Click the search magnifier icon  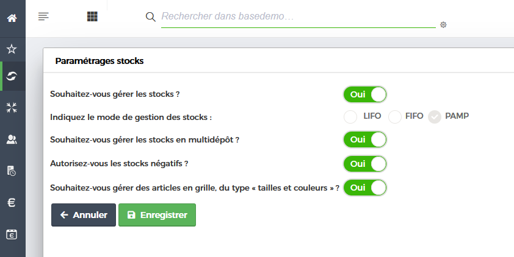pos(151,17)
